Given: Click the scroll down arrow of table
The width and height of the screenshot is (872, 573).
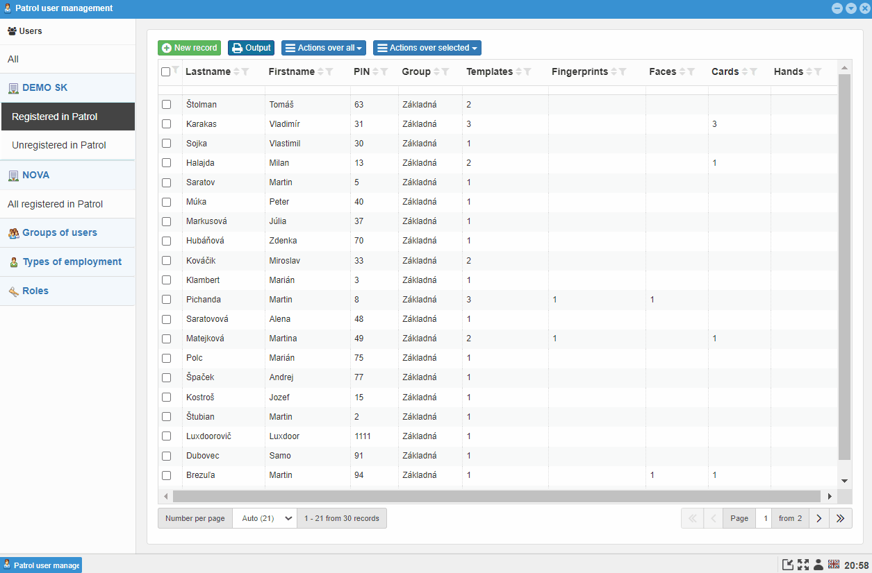Looking at the screenshot, I should point(844,481).
